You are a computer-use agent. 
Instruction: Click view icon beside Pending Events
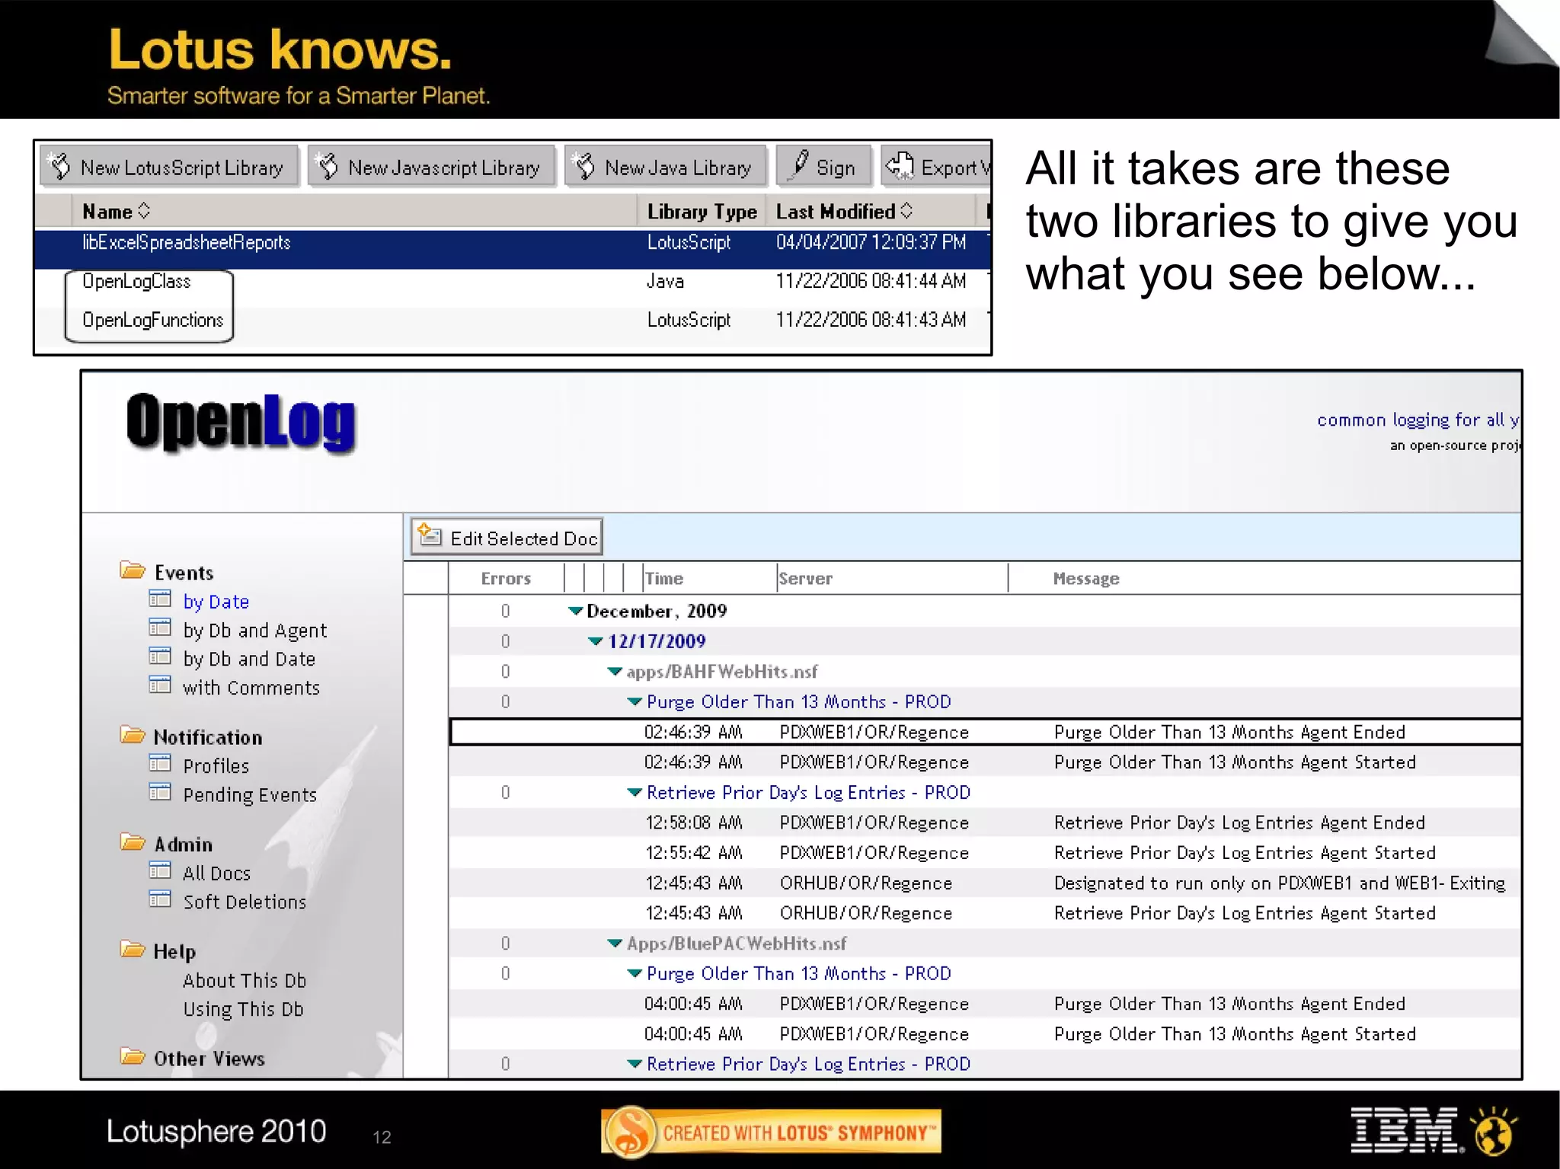click(160, 793)
